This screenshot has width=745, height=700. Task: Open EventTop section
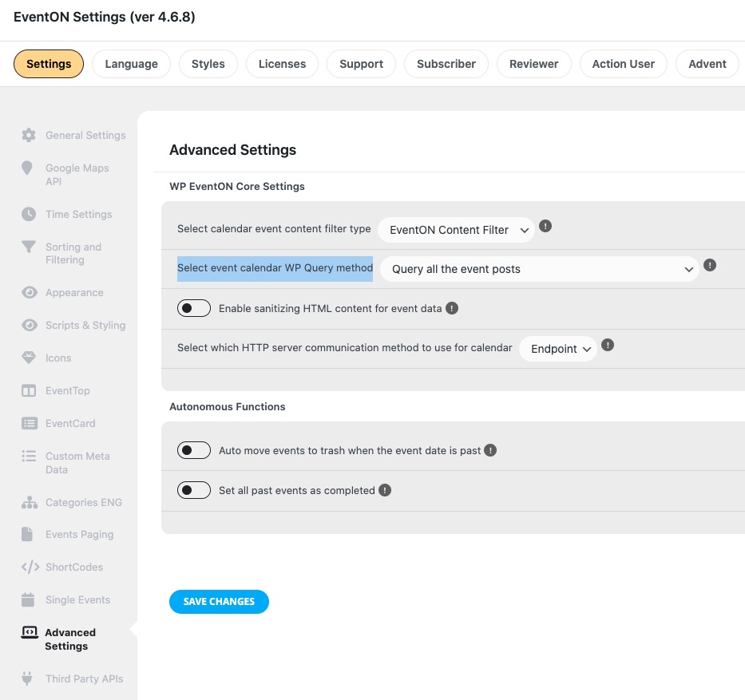click(x=67, y=391)
